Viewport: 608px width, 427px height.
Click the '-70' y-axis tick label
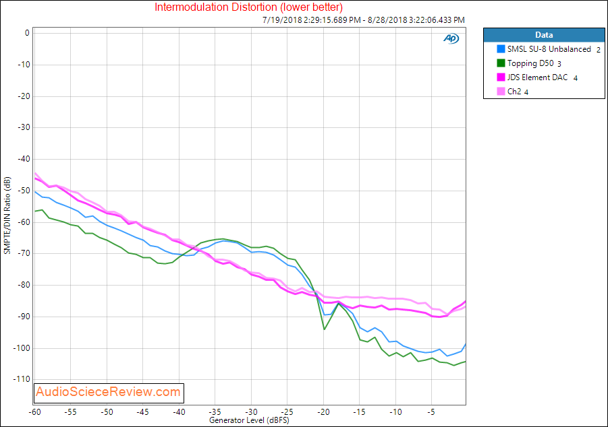[x=24, y=253]
